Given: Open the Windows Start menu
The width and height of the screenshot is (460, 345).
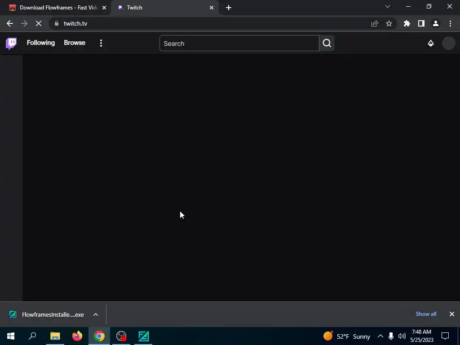Looking at the screenshot, I should click(x=11, y=336).
